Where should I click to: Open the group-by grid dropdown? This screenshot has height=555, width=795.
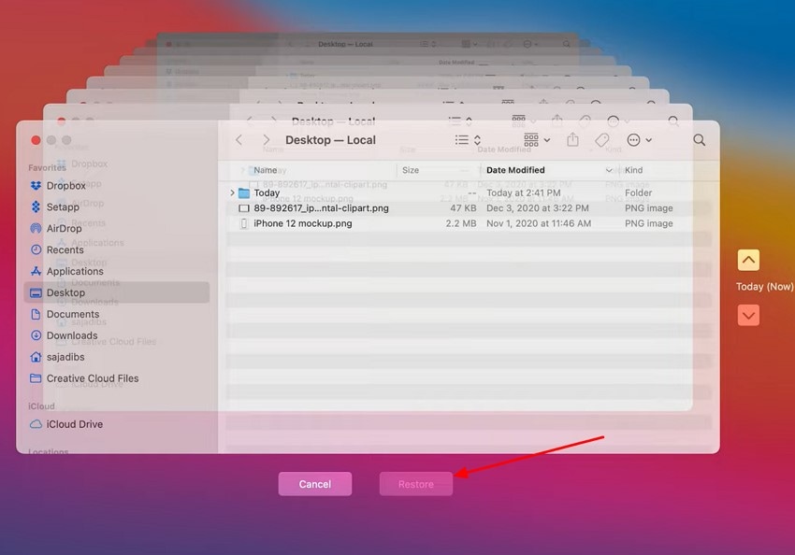537,140
